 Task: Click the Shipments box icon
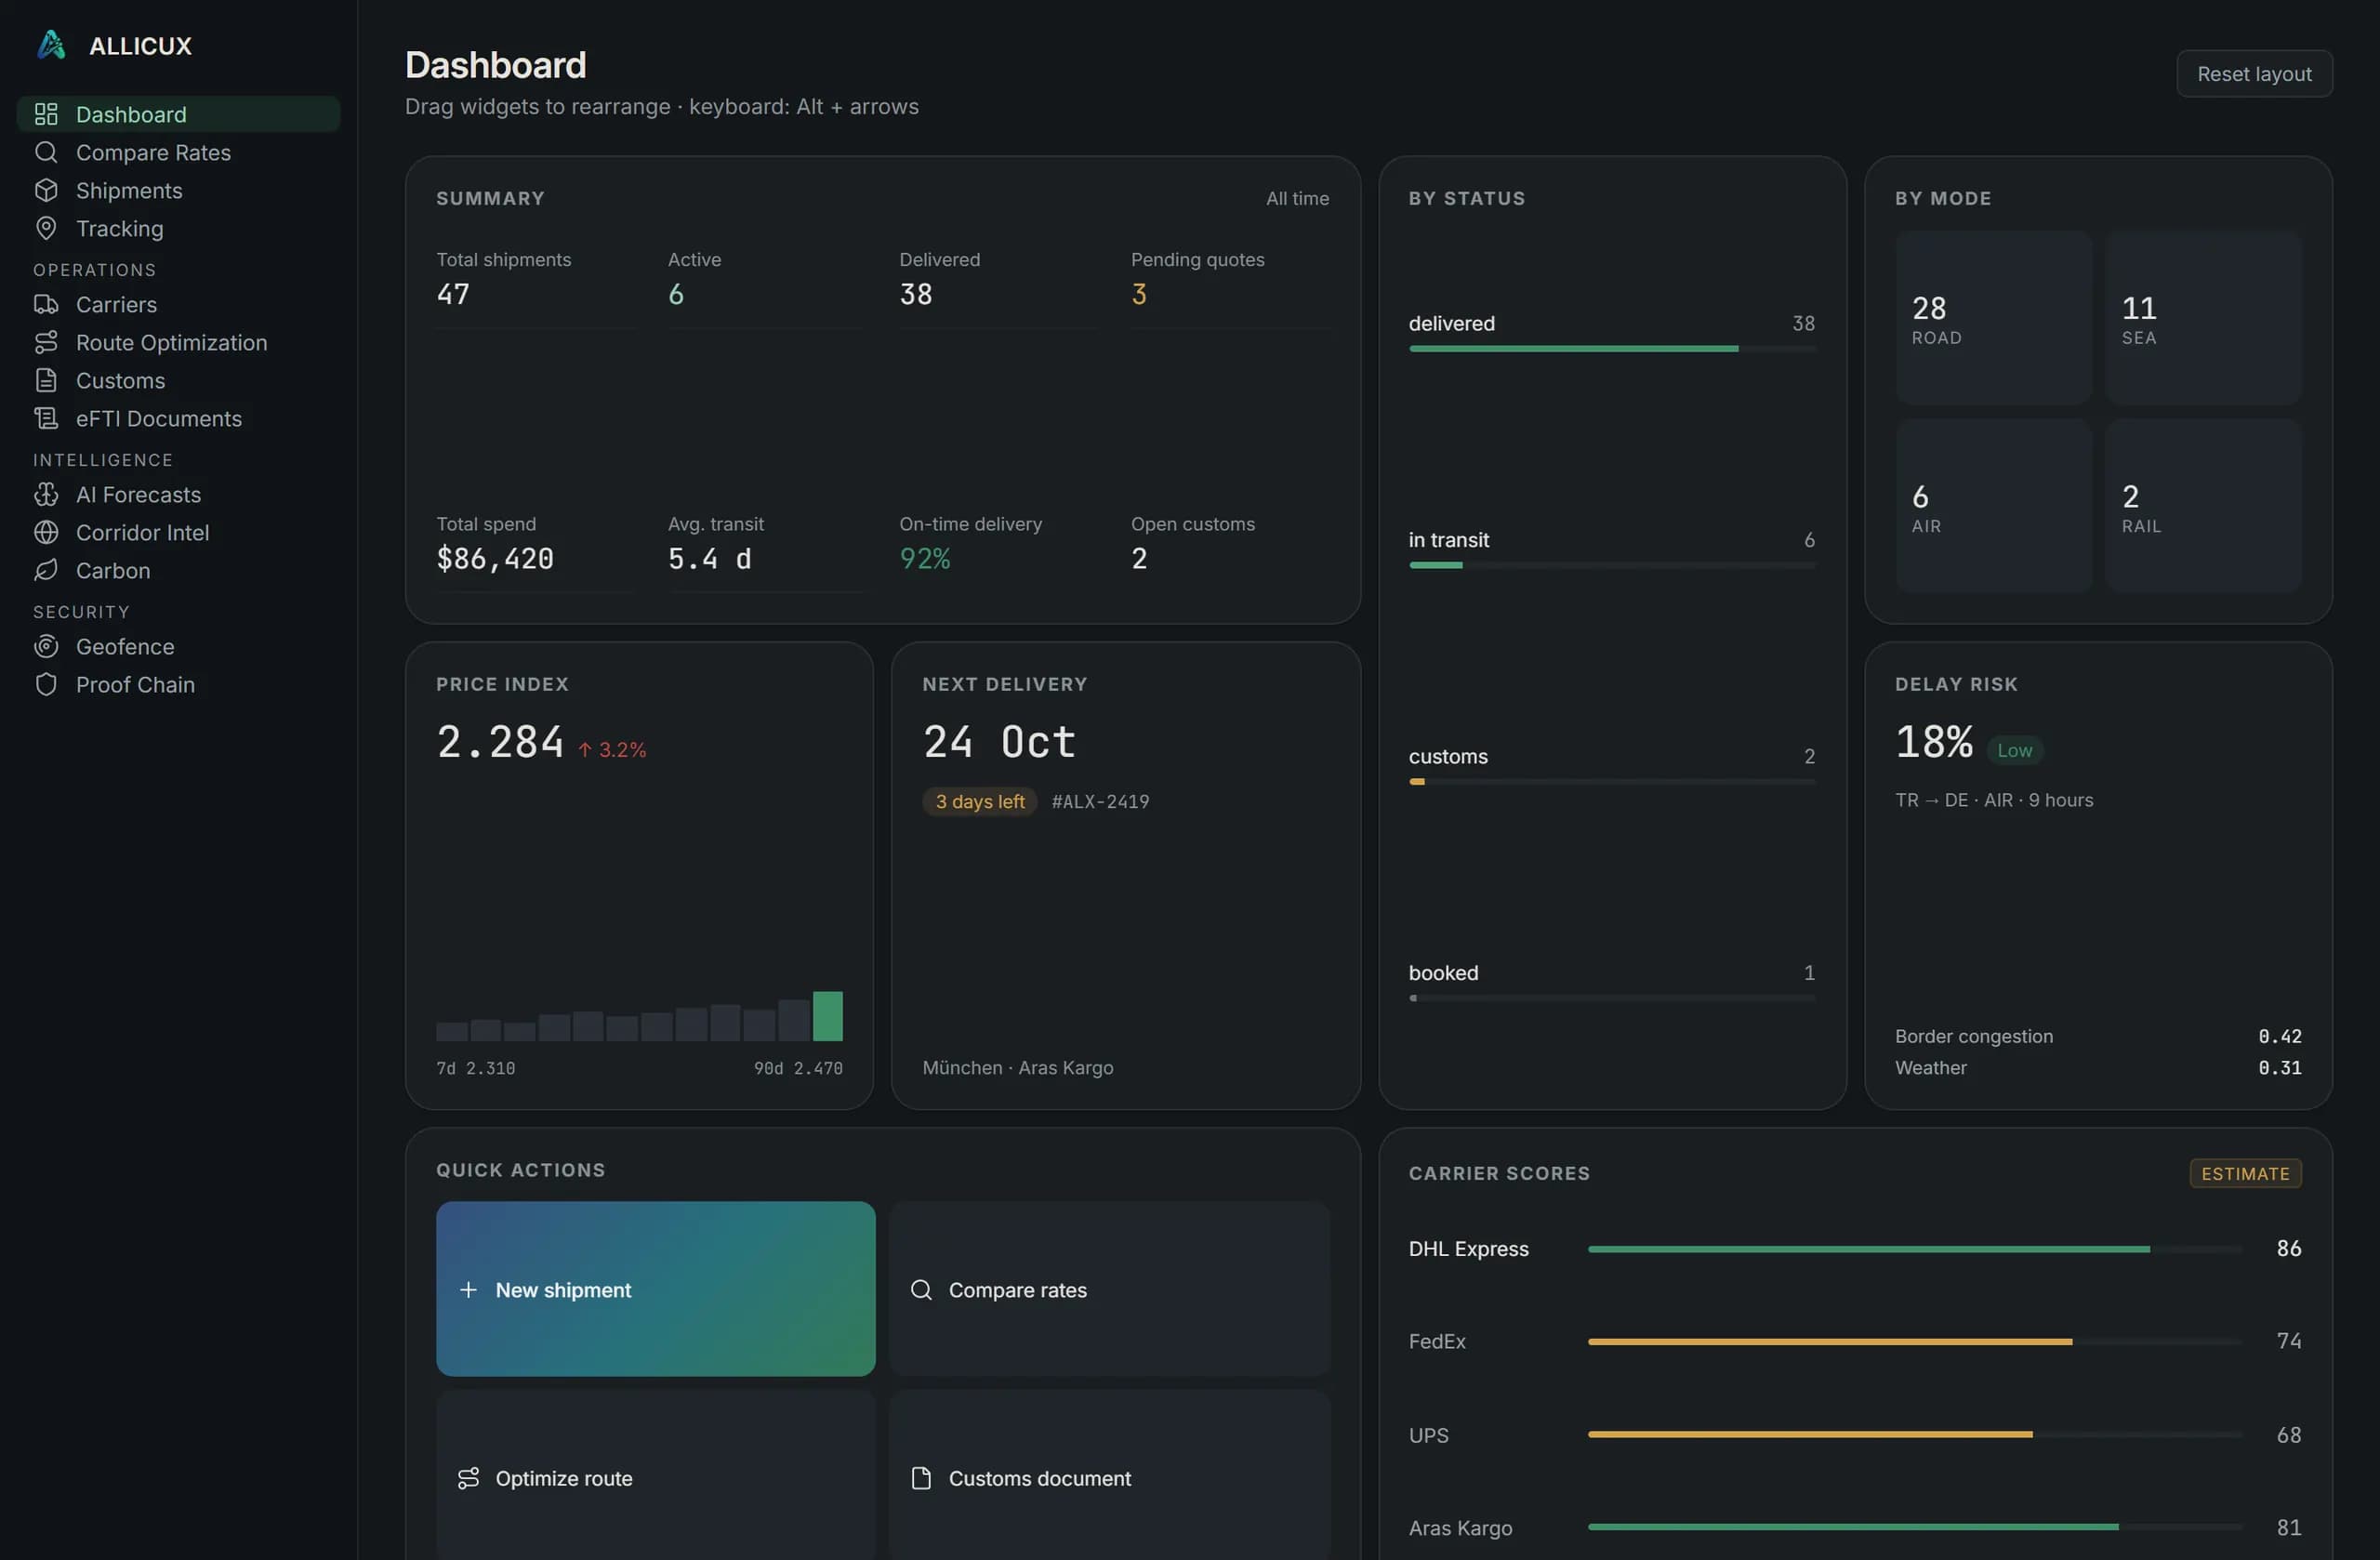46,190
